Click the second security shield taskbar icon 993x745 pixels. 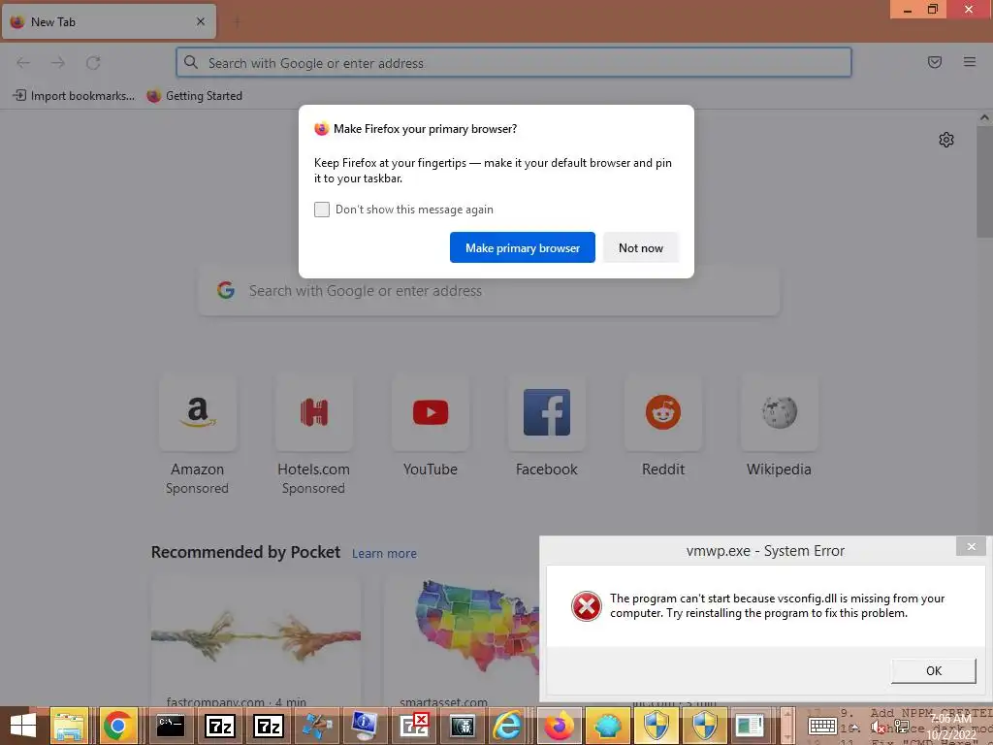click(704, 726)
